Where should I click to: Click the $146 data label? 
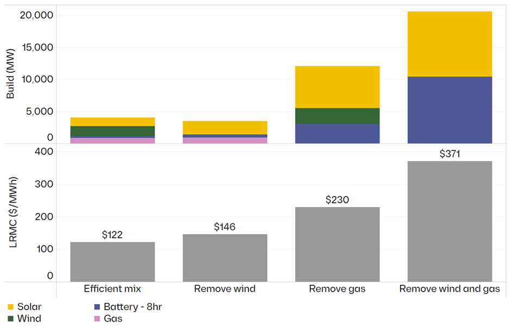point(225,227)
